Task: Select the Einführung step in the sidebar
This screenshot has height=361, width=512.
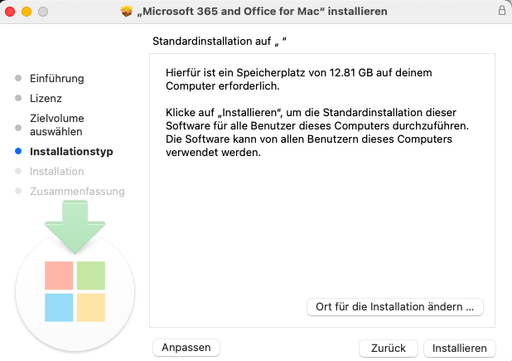Action: pos(57,79)
